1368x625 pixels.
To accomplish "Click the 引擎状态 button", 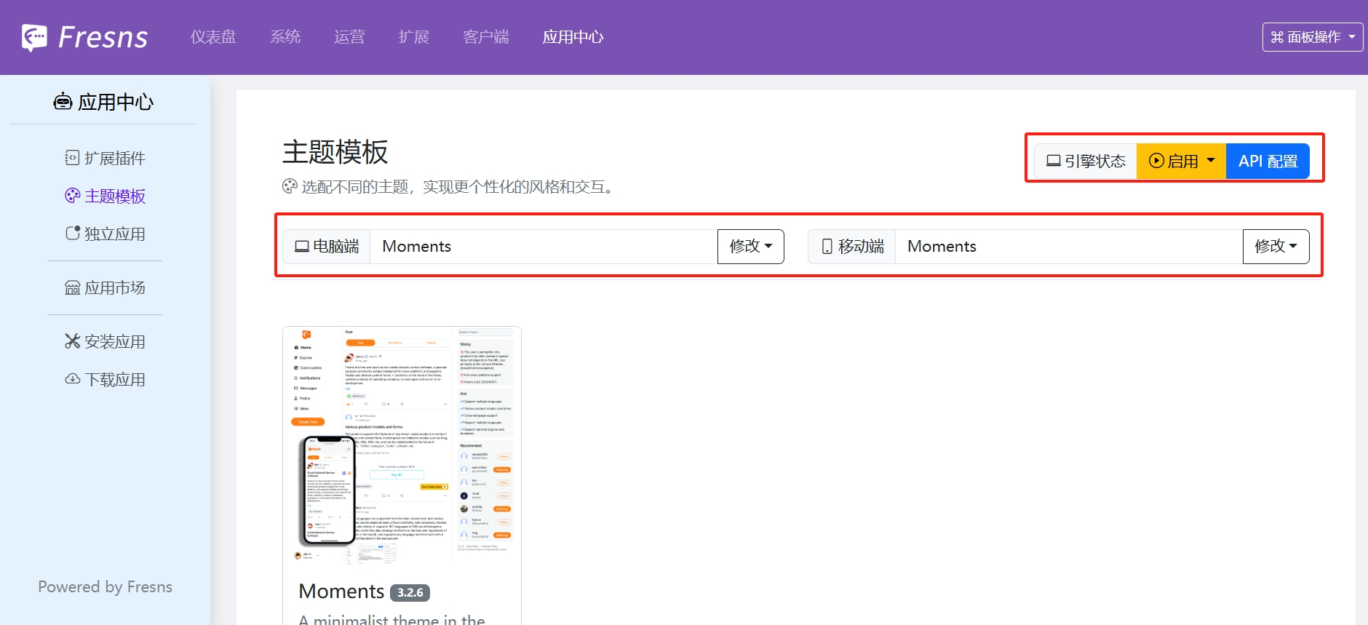I will coord(1086,161).
